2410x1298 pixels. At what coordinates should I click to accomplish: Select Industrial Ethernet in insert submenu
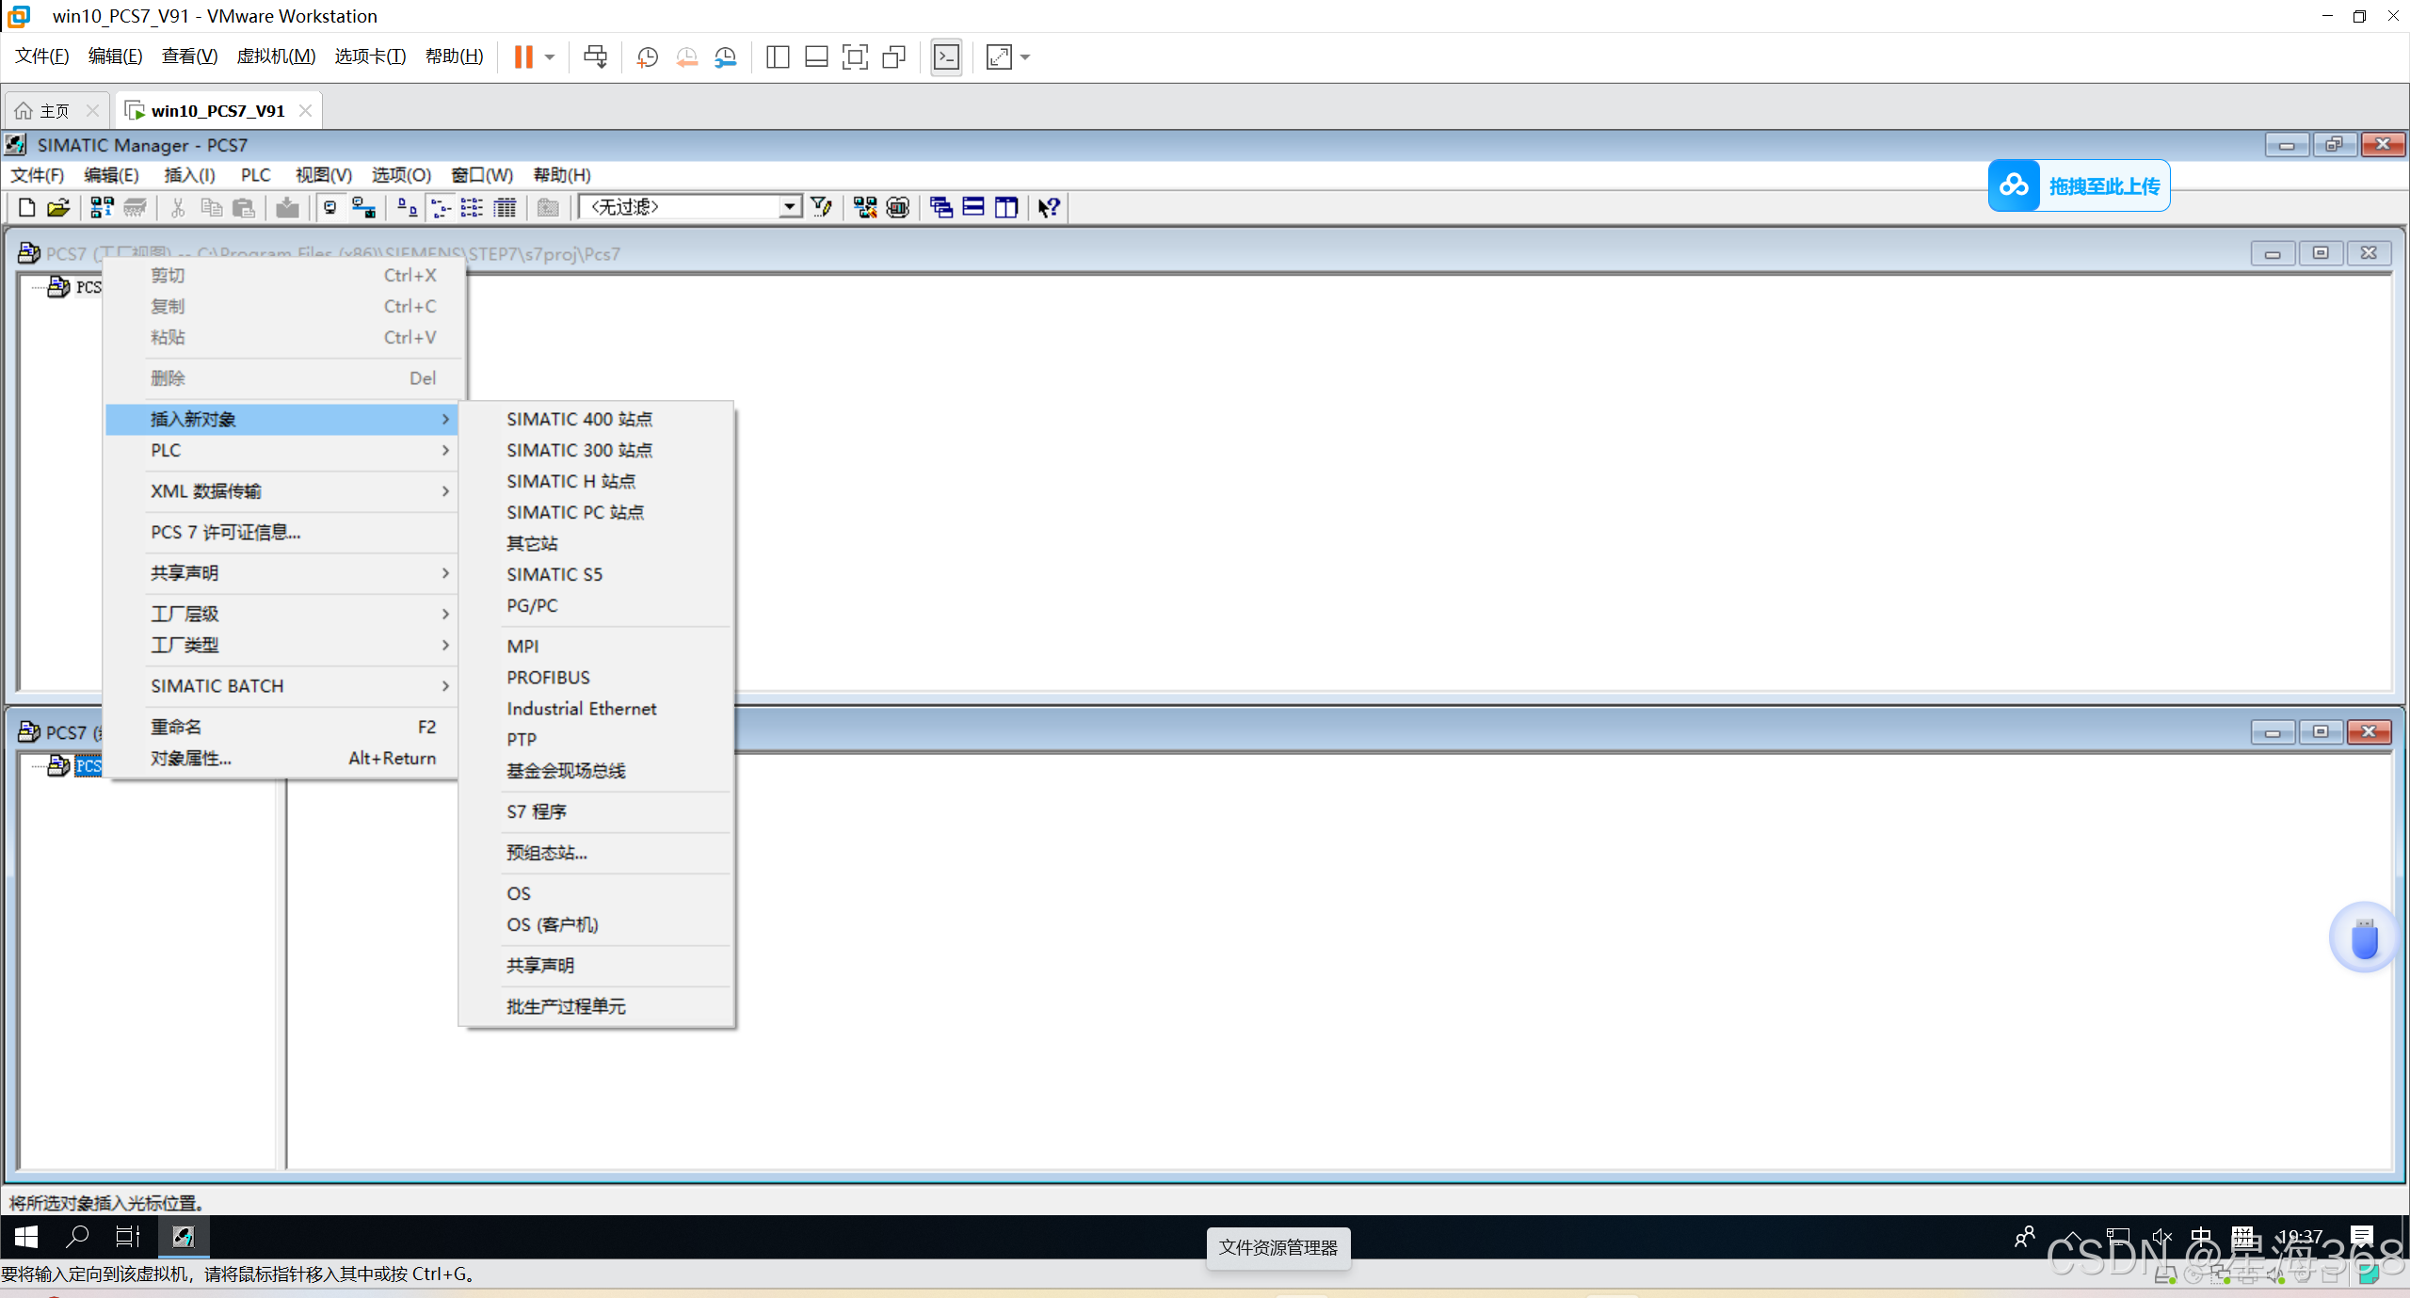(581, 708)
